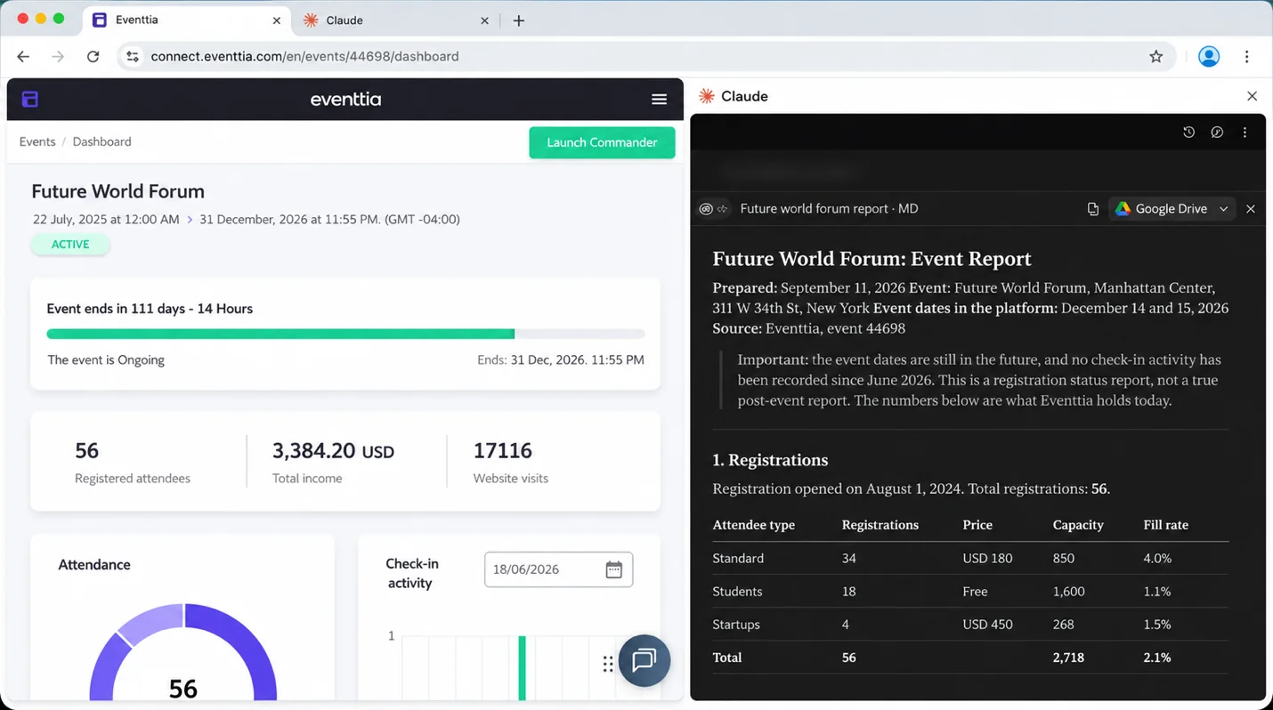Click the Price column header
Image resolution: width=1273 pixels, height=710 pixels.
tap(977, 525)
